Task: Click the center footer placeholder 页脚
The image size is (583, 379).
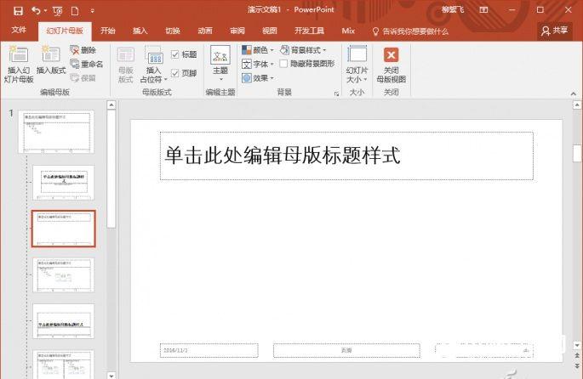Action: tap(346, 350)
